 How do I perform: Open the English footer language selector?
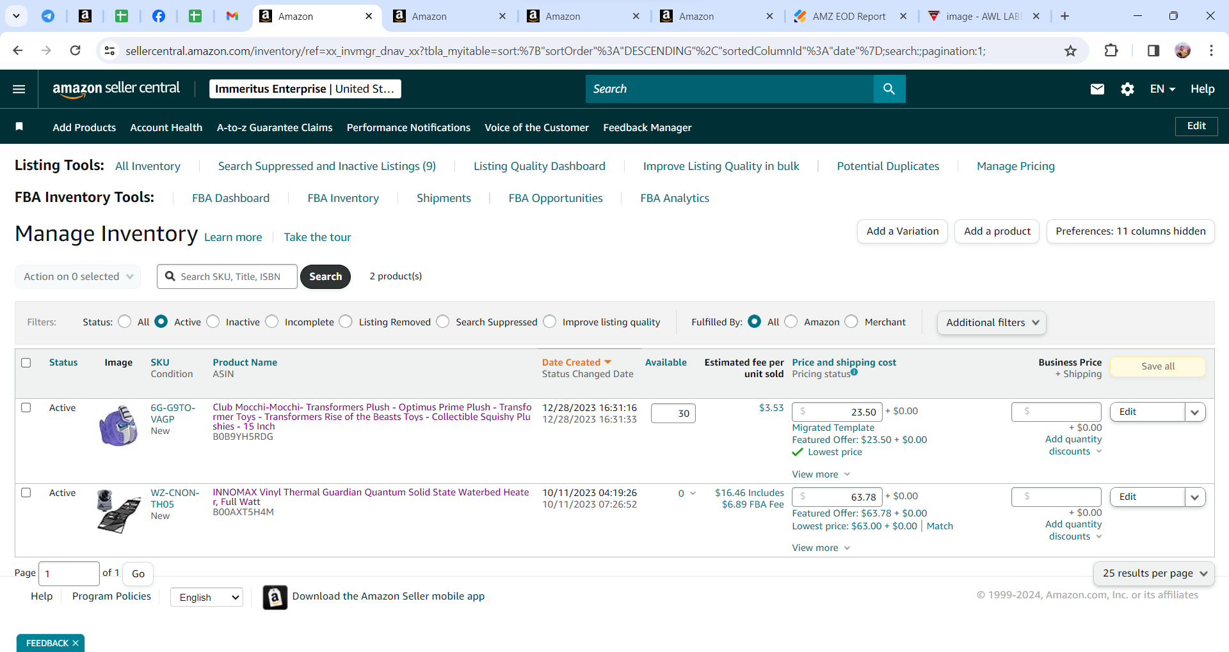point(207,597)
